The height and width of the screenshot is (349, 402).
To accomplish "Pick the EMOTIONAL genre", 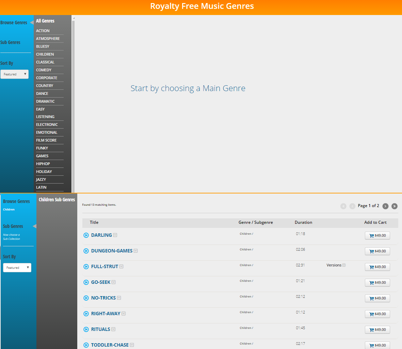I will (47, 132).
